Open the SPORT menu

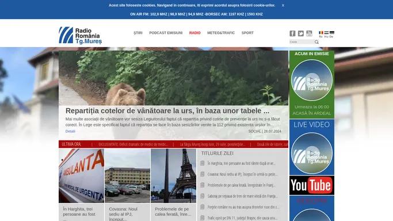pos(247,33)
